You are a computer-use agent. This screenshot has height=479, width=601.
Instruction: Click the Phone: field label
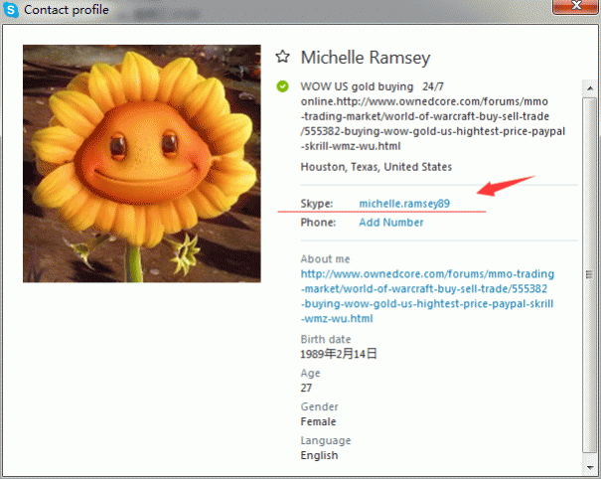tap(318, 223)
